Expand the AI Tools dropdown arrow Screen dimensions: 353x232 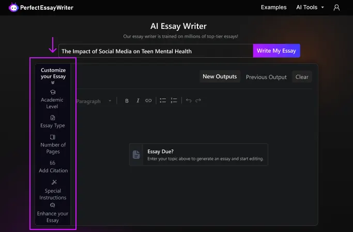click(x=323, y=7)
